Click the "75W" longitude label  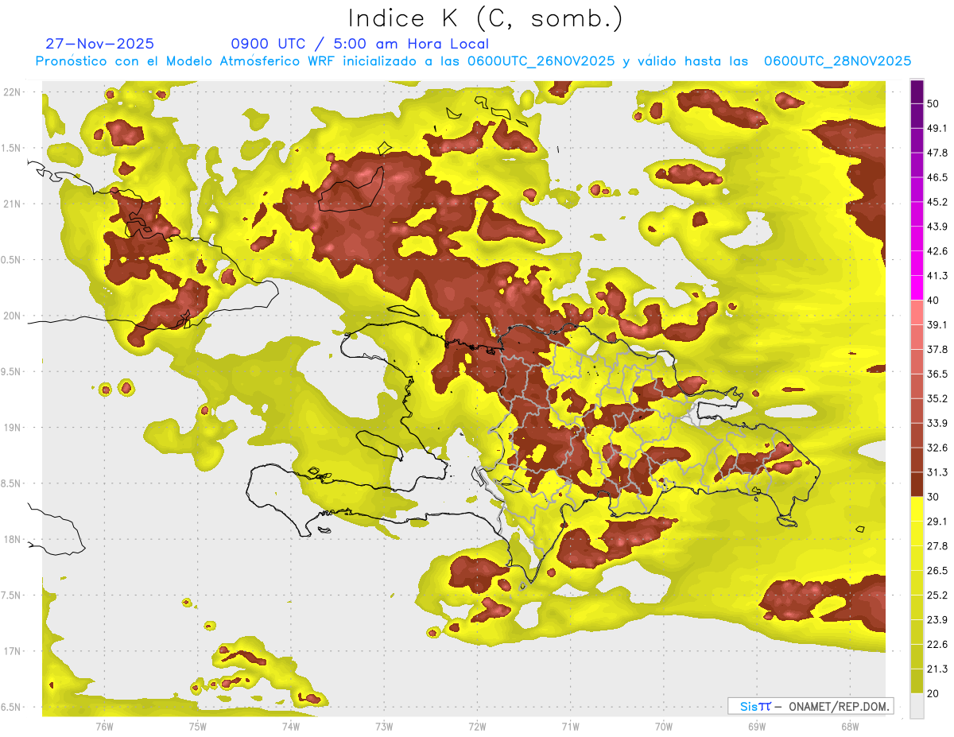(x=198, y=727)
